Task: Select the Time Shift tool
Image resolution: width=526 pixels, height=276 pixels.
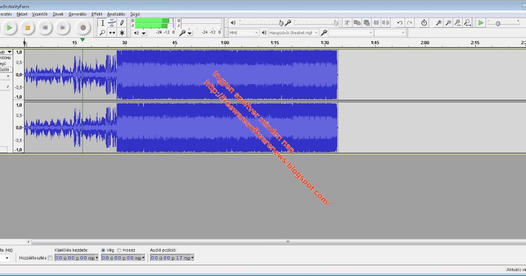Action: point(112,32)
